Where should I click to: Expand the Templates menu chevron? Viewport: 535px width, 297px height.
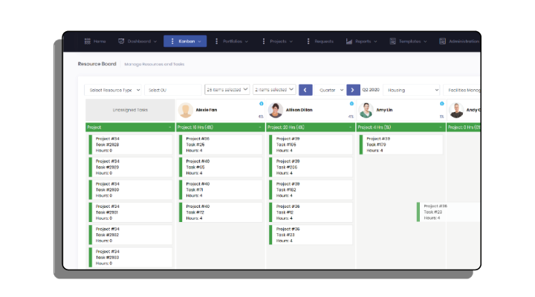point(425,42)
